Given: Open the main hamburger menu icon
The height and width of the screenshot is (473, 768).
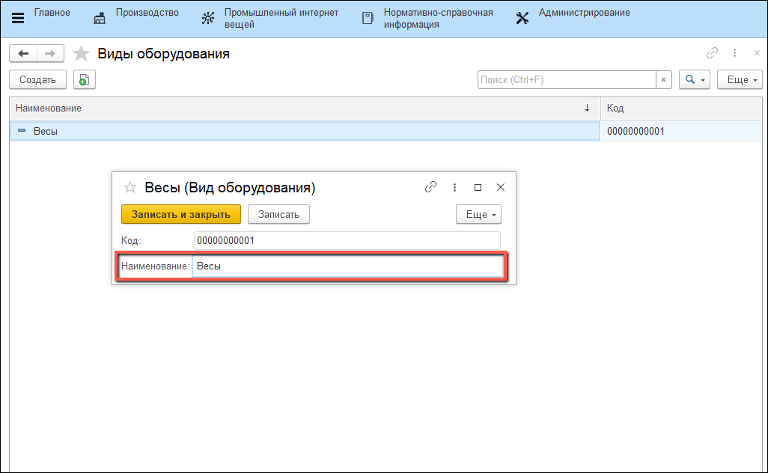Looking at the screenshot, I should click(18, 19).
